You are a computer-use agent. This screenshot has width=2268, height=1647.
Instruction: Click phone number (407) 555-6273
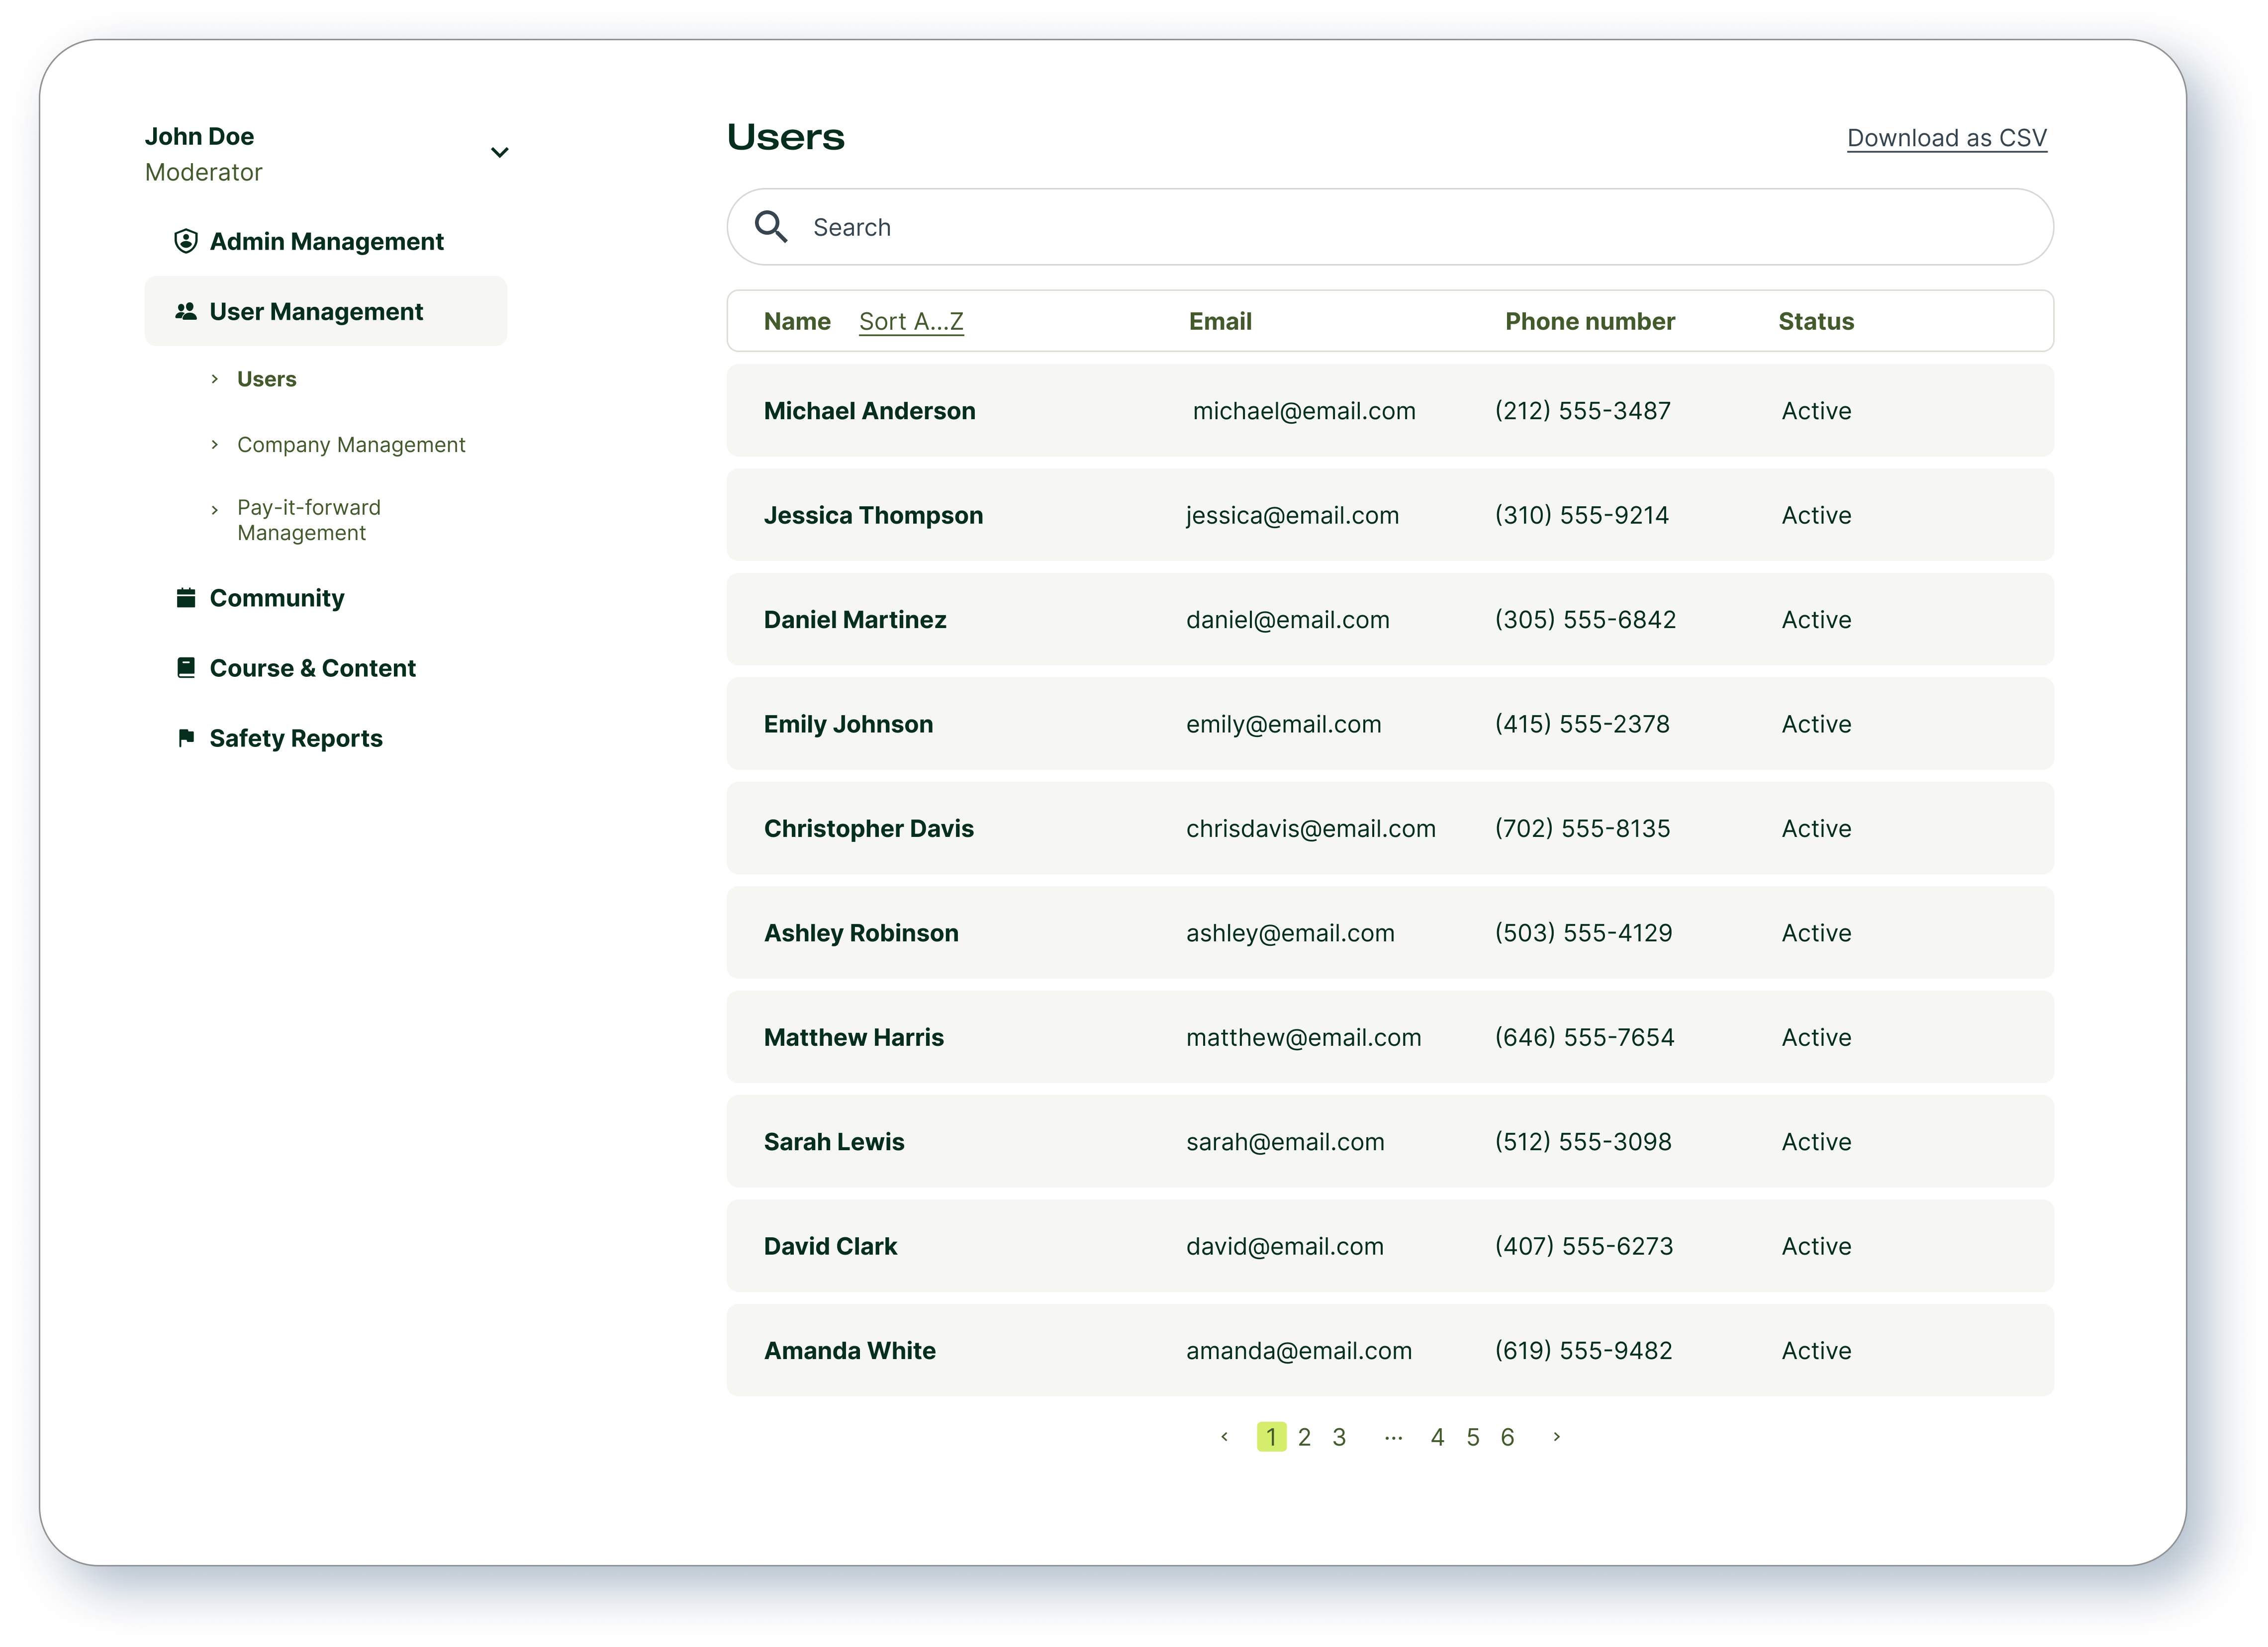1583,1246
